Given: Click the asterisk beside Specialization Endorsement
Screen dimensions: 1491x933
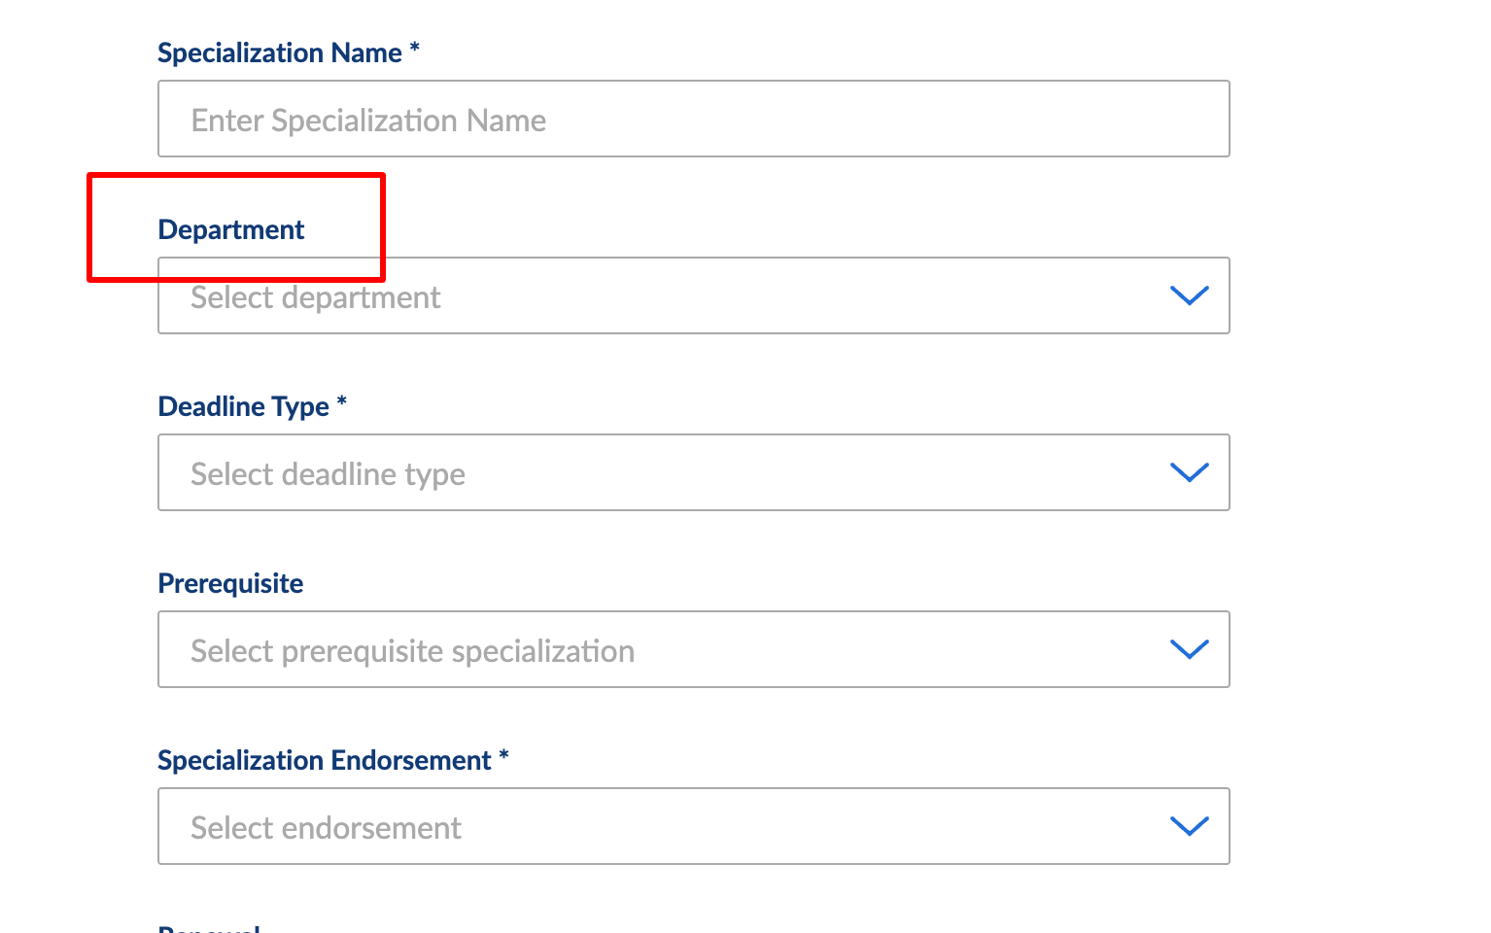Looking at the screenshot, I should (504, 755).
